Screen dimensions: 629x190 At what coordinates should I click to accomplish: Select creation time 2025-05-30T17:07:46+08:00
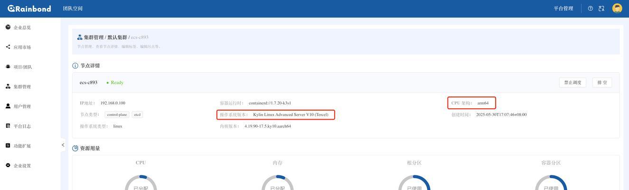tap(501, 114)
